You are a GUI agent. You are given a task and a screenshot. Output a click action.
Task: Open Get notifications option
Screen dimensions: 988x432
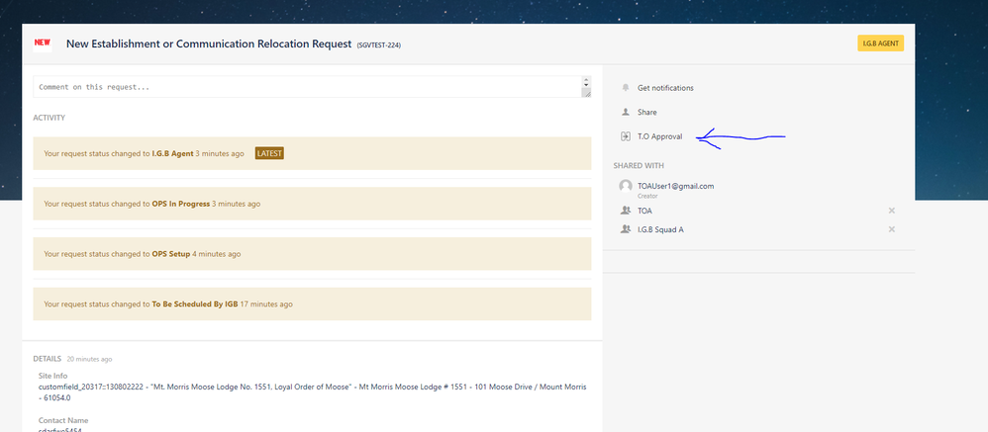(x=665, y=88)
